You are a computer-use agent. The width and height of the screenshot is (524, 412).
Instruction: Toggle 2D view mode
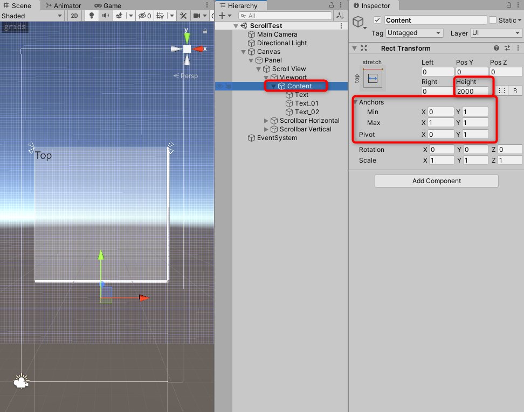(x=74, y=16)
